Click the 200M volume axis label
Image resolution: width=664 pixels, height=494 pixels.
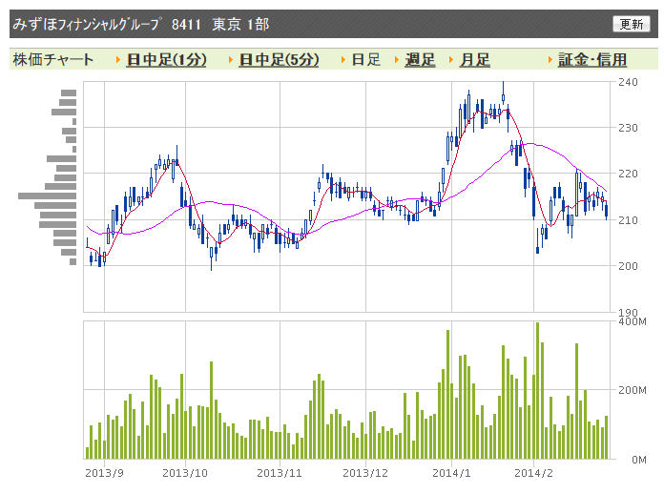(x=633, y=390)
